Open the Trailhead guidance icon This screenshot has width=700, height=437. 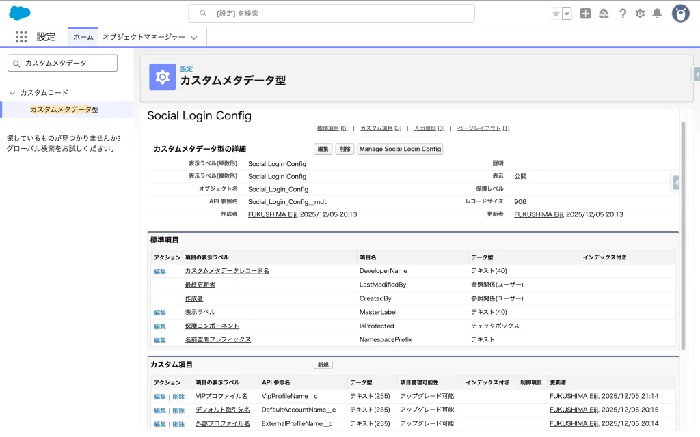[x=604, y=14]
